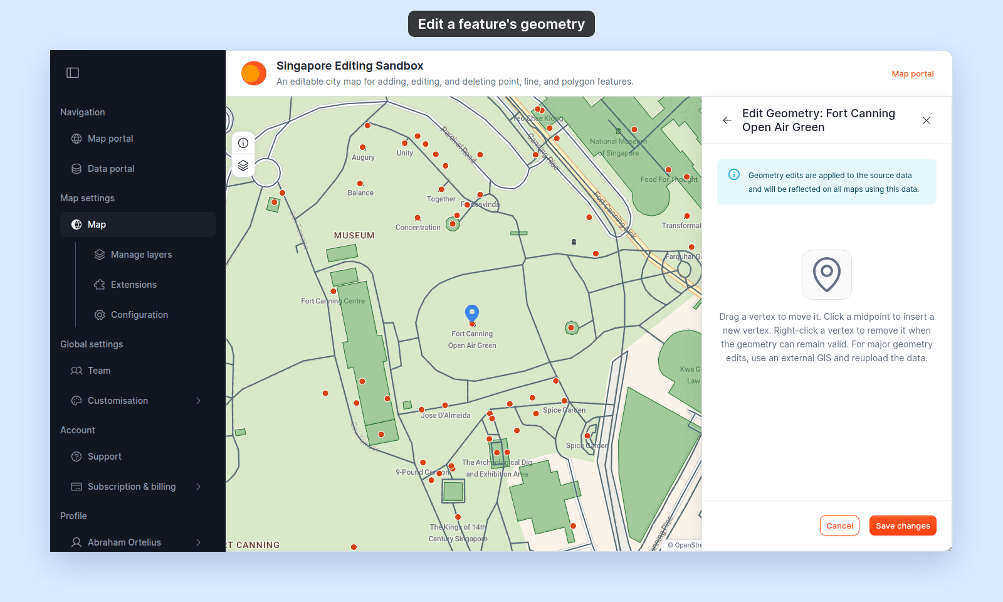Open the map info icon button
The height and width of the screenshot is (602, 1003).
243,143
